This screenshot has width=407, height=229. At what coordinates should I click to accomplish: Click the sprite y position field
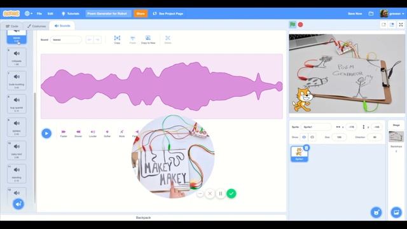point(376,127)
